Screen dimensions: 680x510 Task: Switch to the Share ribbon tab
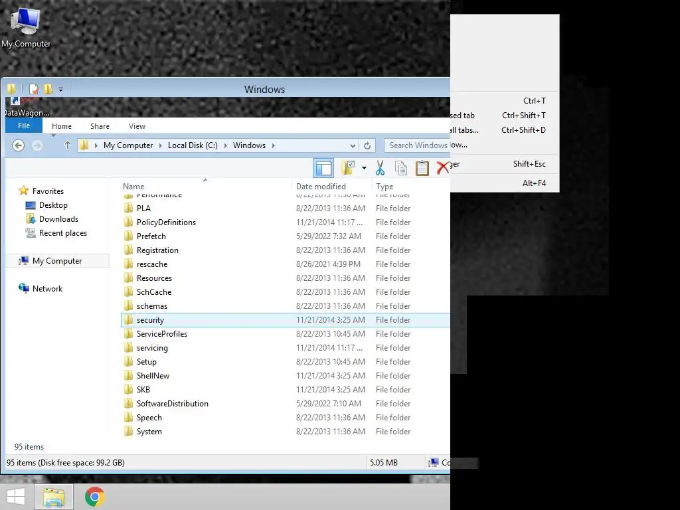click(100, 126)
